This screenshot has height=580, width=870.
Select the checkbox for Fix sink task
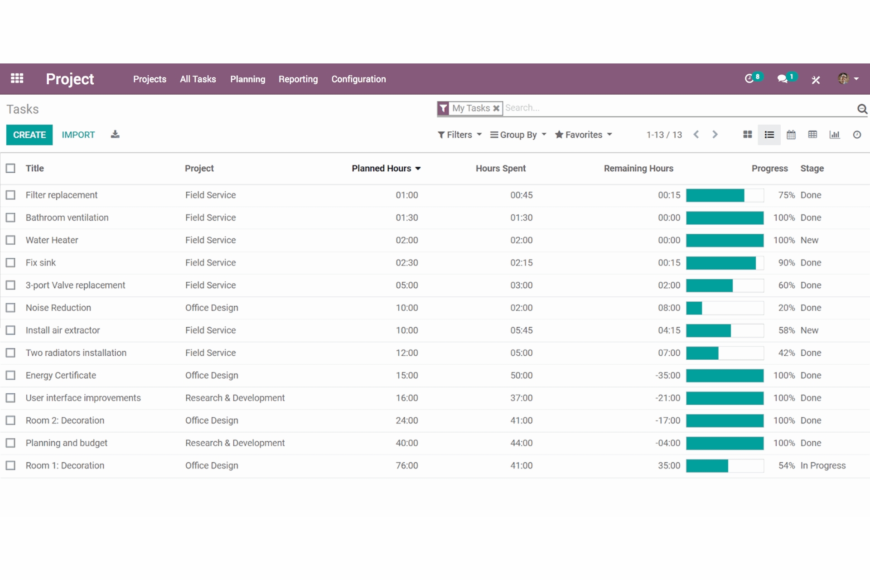[x=11, y=262]
